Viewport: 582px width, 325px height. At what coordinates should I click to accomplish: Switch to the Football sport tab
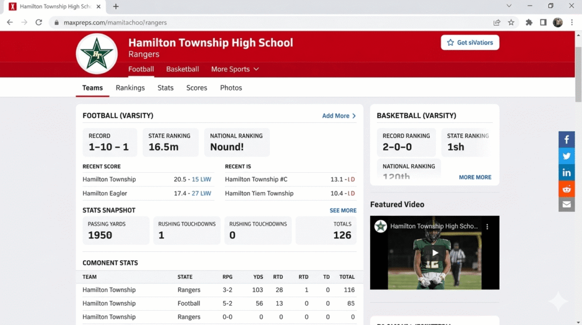[141, 69]
